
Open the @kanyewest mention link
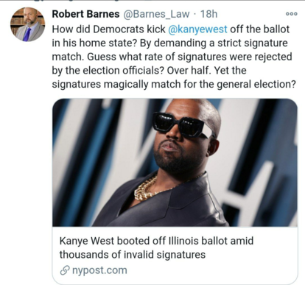pyautogui.click(x=197, y=29)
